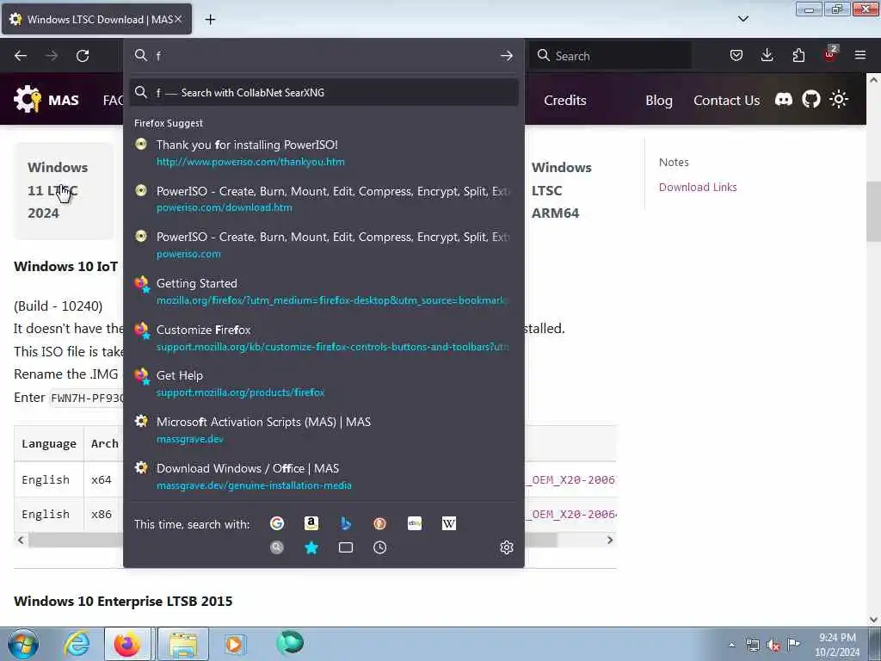Open the Credits menu item
This screenshot has height=661, width=881.
coord(564,100)
